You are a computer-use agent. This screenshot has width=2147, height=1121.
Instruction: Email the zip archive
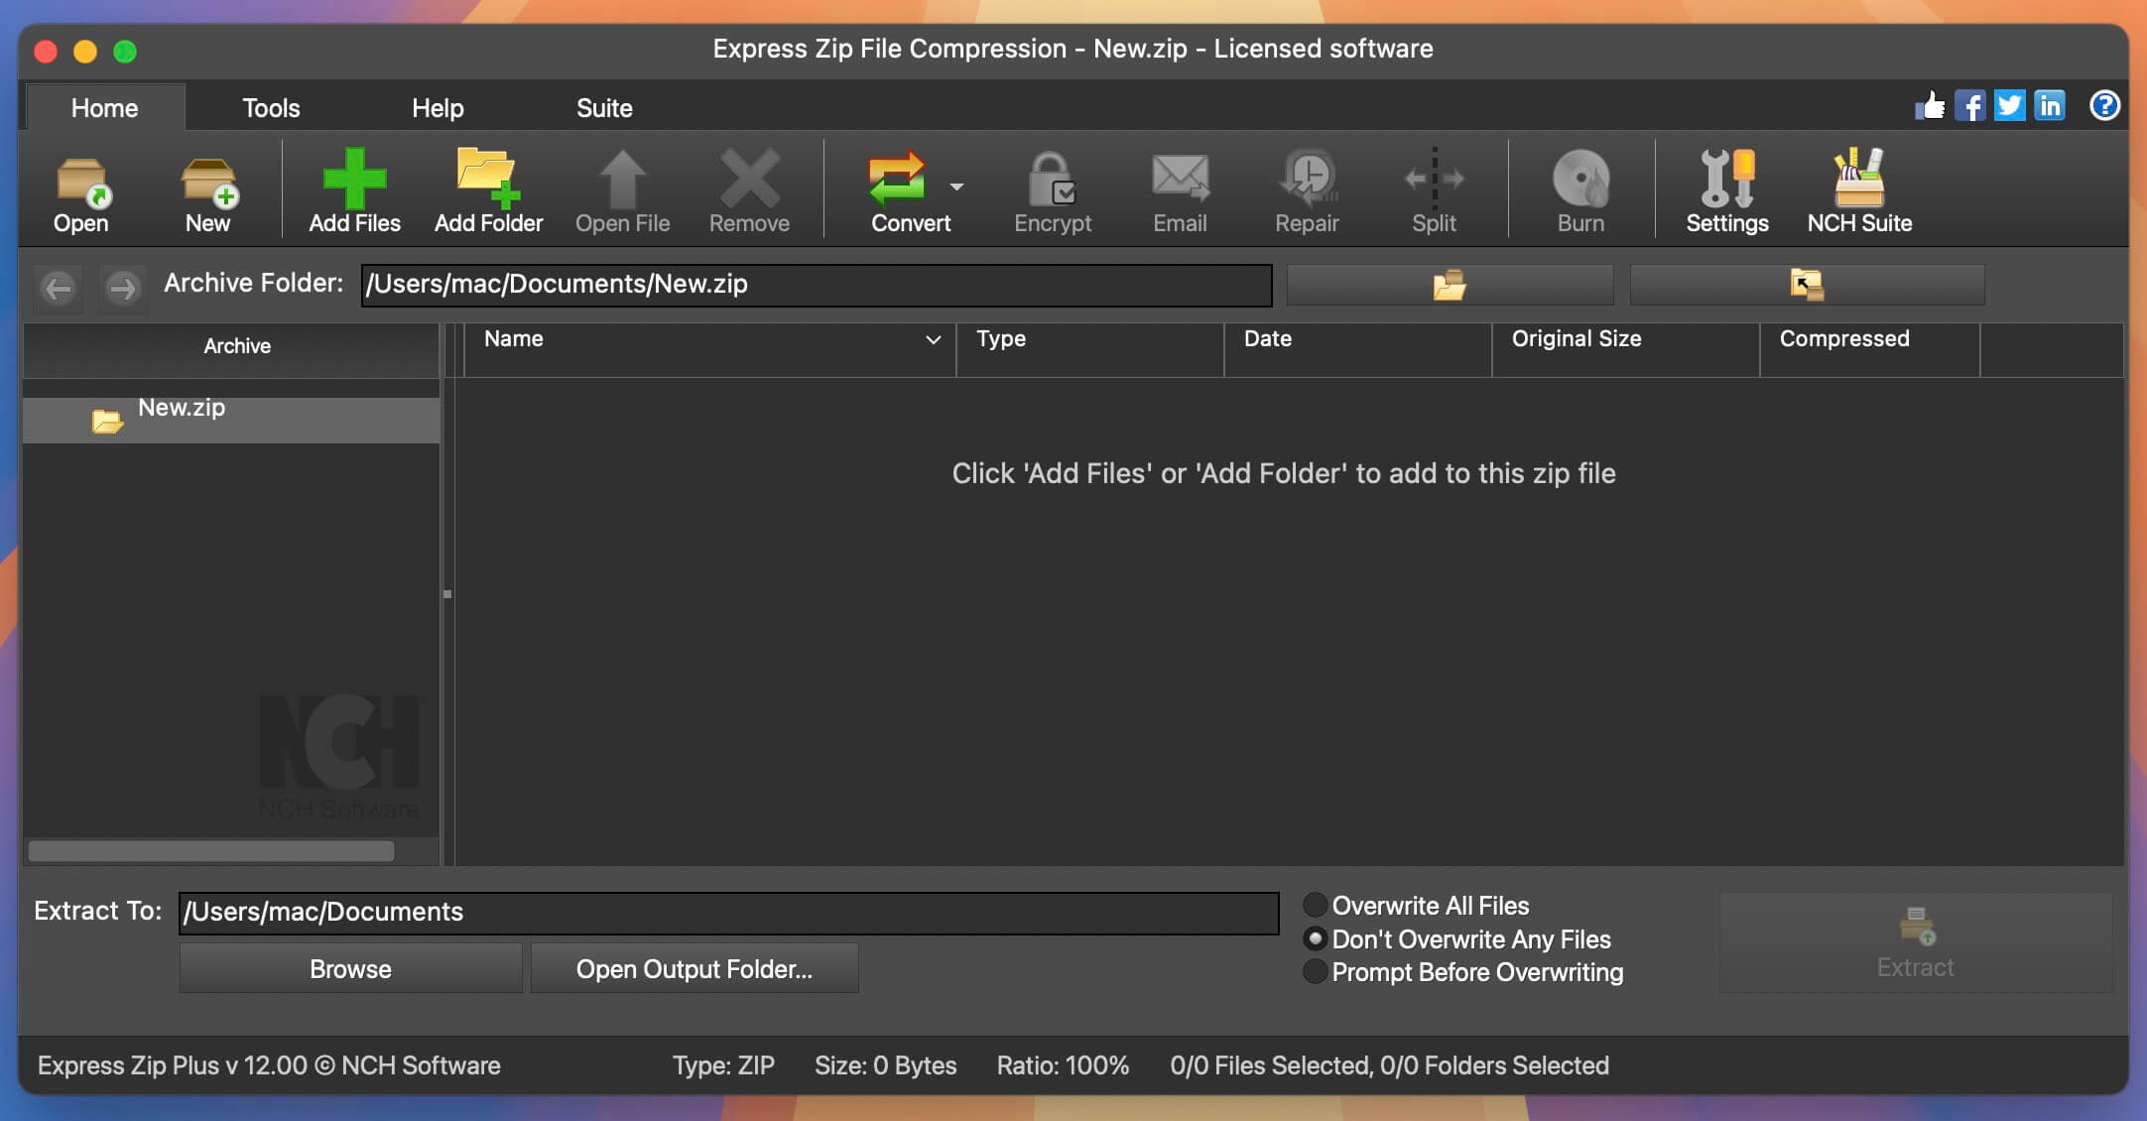[1179, 190]
